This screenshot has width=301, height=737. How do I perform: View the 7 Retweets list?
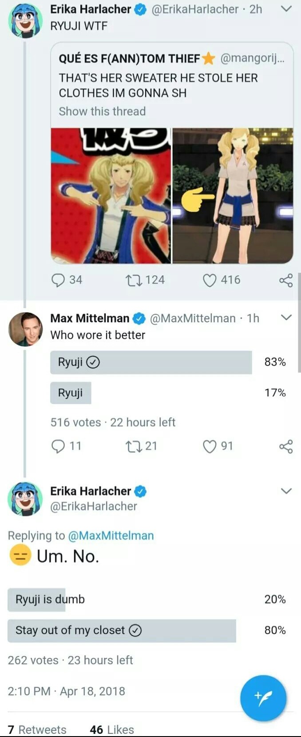tap(37, 729)
